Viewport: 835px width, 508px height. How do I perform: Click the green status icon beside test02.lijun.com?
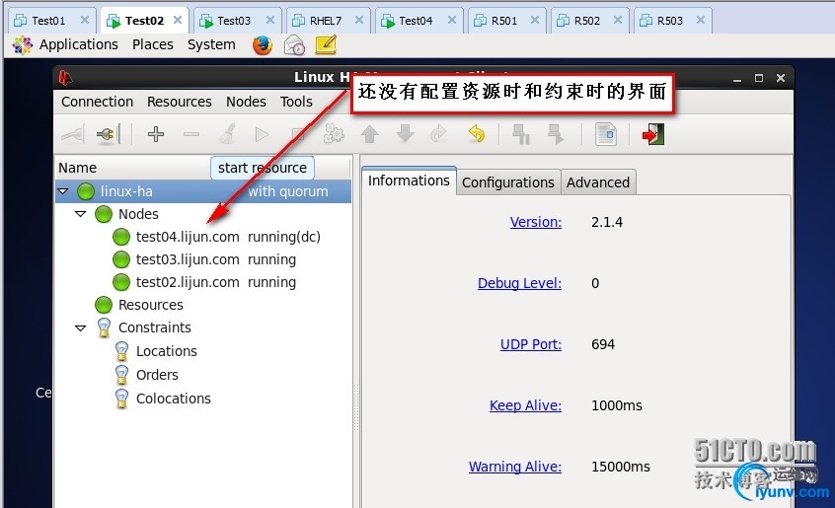(x=121, y=282)
